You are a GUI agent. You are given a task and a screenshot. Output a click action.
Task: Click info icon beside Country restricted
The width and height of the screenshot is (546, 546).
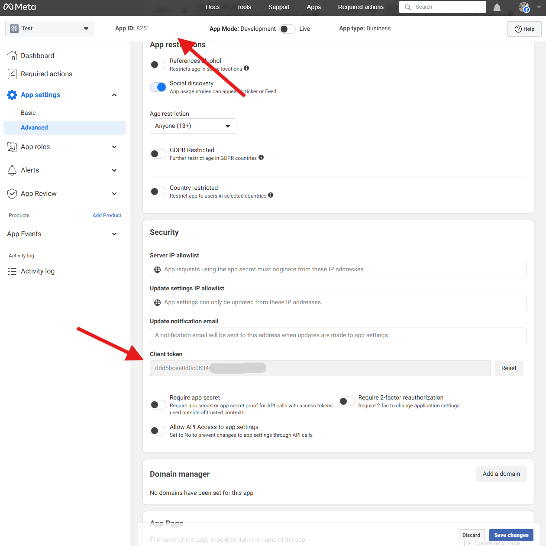[x=271, y=195]
